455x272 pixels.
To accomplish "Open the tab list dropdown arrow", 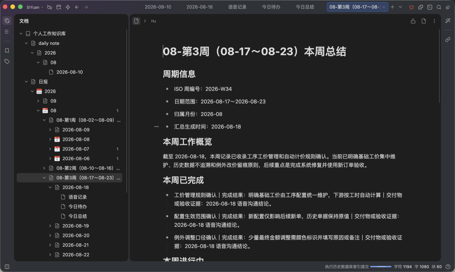I will (400, 7).
